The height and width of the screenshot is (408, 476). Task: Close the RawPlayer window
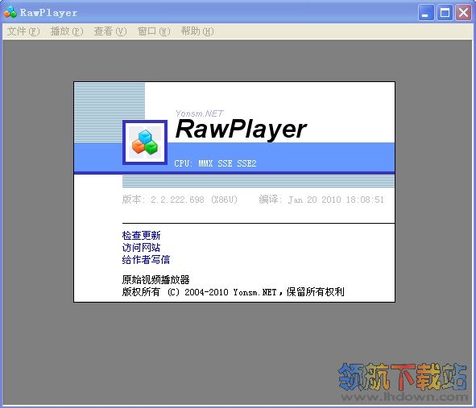click(x=463, y=13)
